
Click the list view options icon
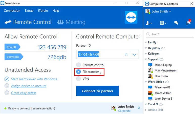point(163,23)
